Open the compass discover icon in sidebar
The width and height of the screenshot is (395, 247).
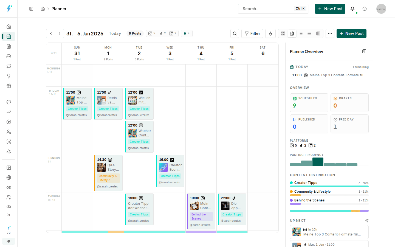pyautogui.click(x=9, y=122)
